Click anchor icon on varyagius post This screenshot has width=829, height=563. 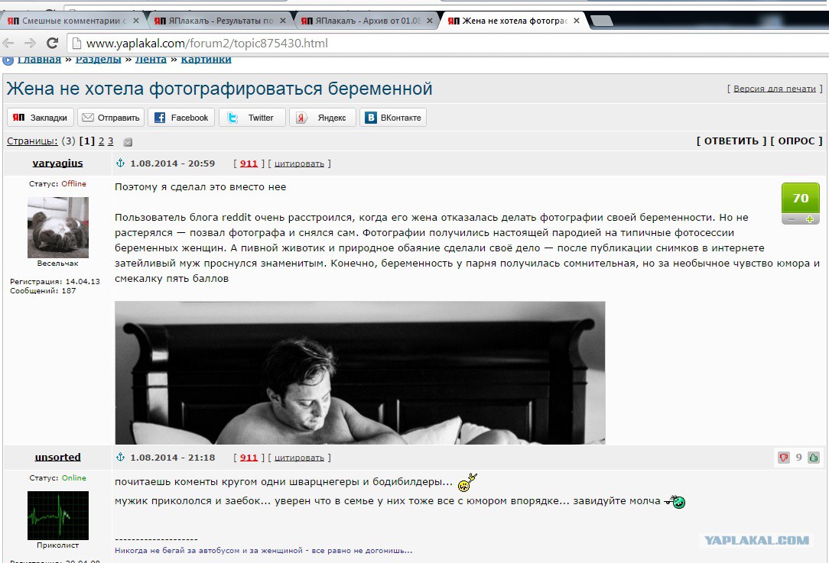point(121,163)
